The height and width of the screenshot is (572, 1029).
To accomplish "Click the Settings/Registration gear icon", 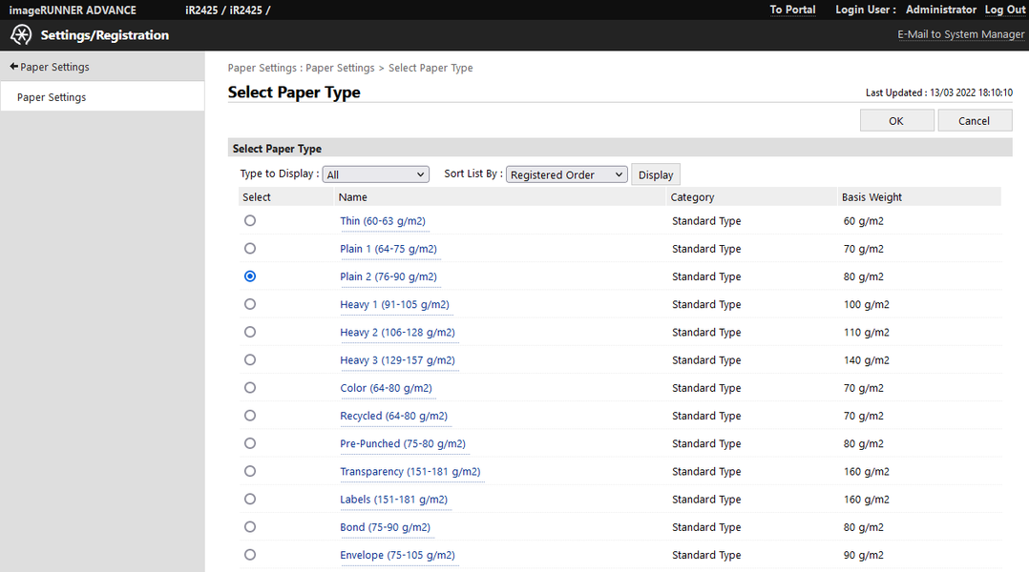I will (x=21, y=35).
